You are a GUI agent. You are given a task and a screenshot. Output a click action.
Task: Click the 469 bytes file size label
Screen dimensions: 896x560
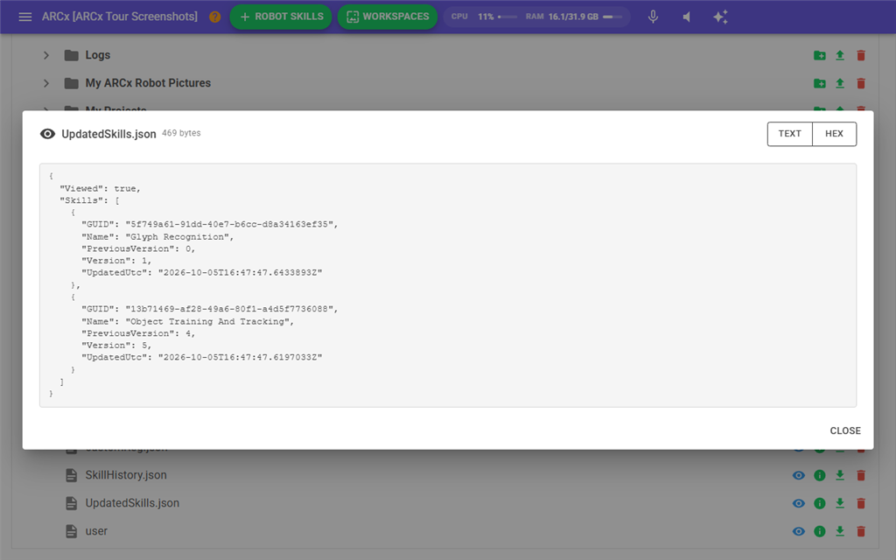click(x=181, y=133)
